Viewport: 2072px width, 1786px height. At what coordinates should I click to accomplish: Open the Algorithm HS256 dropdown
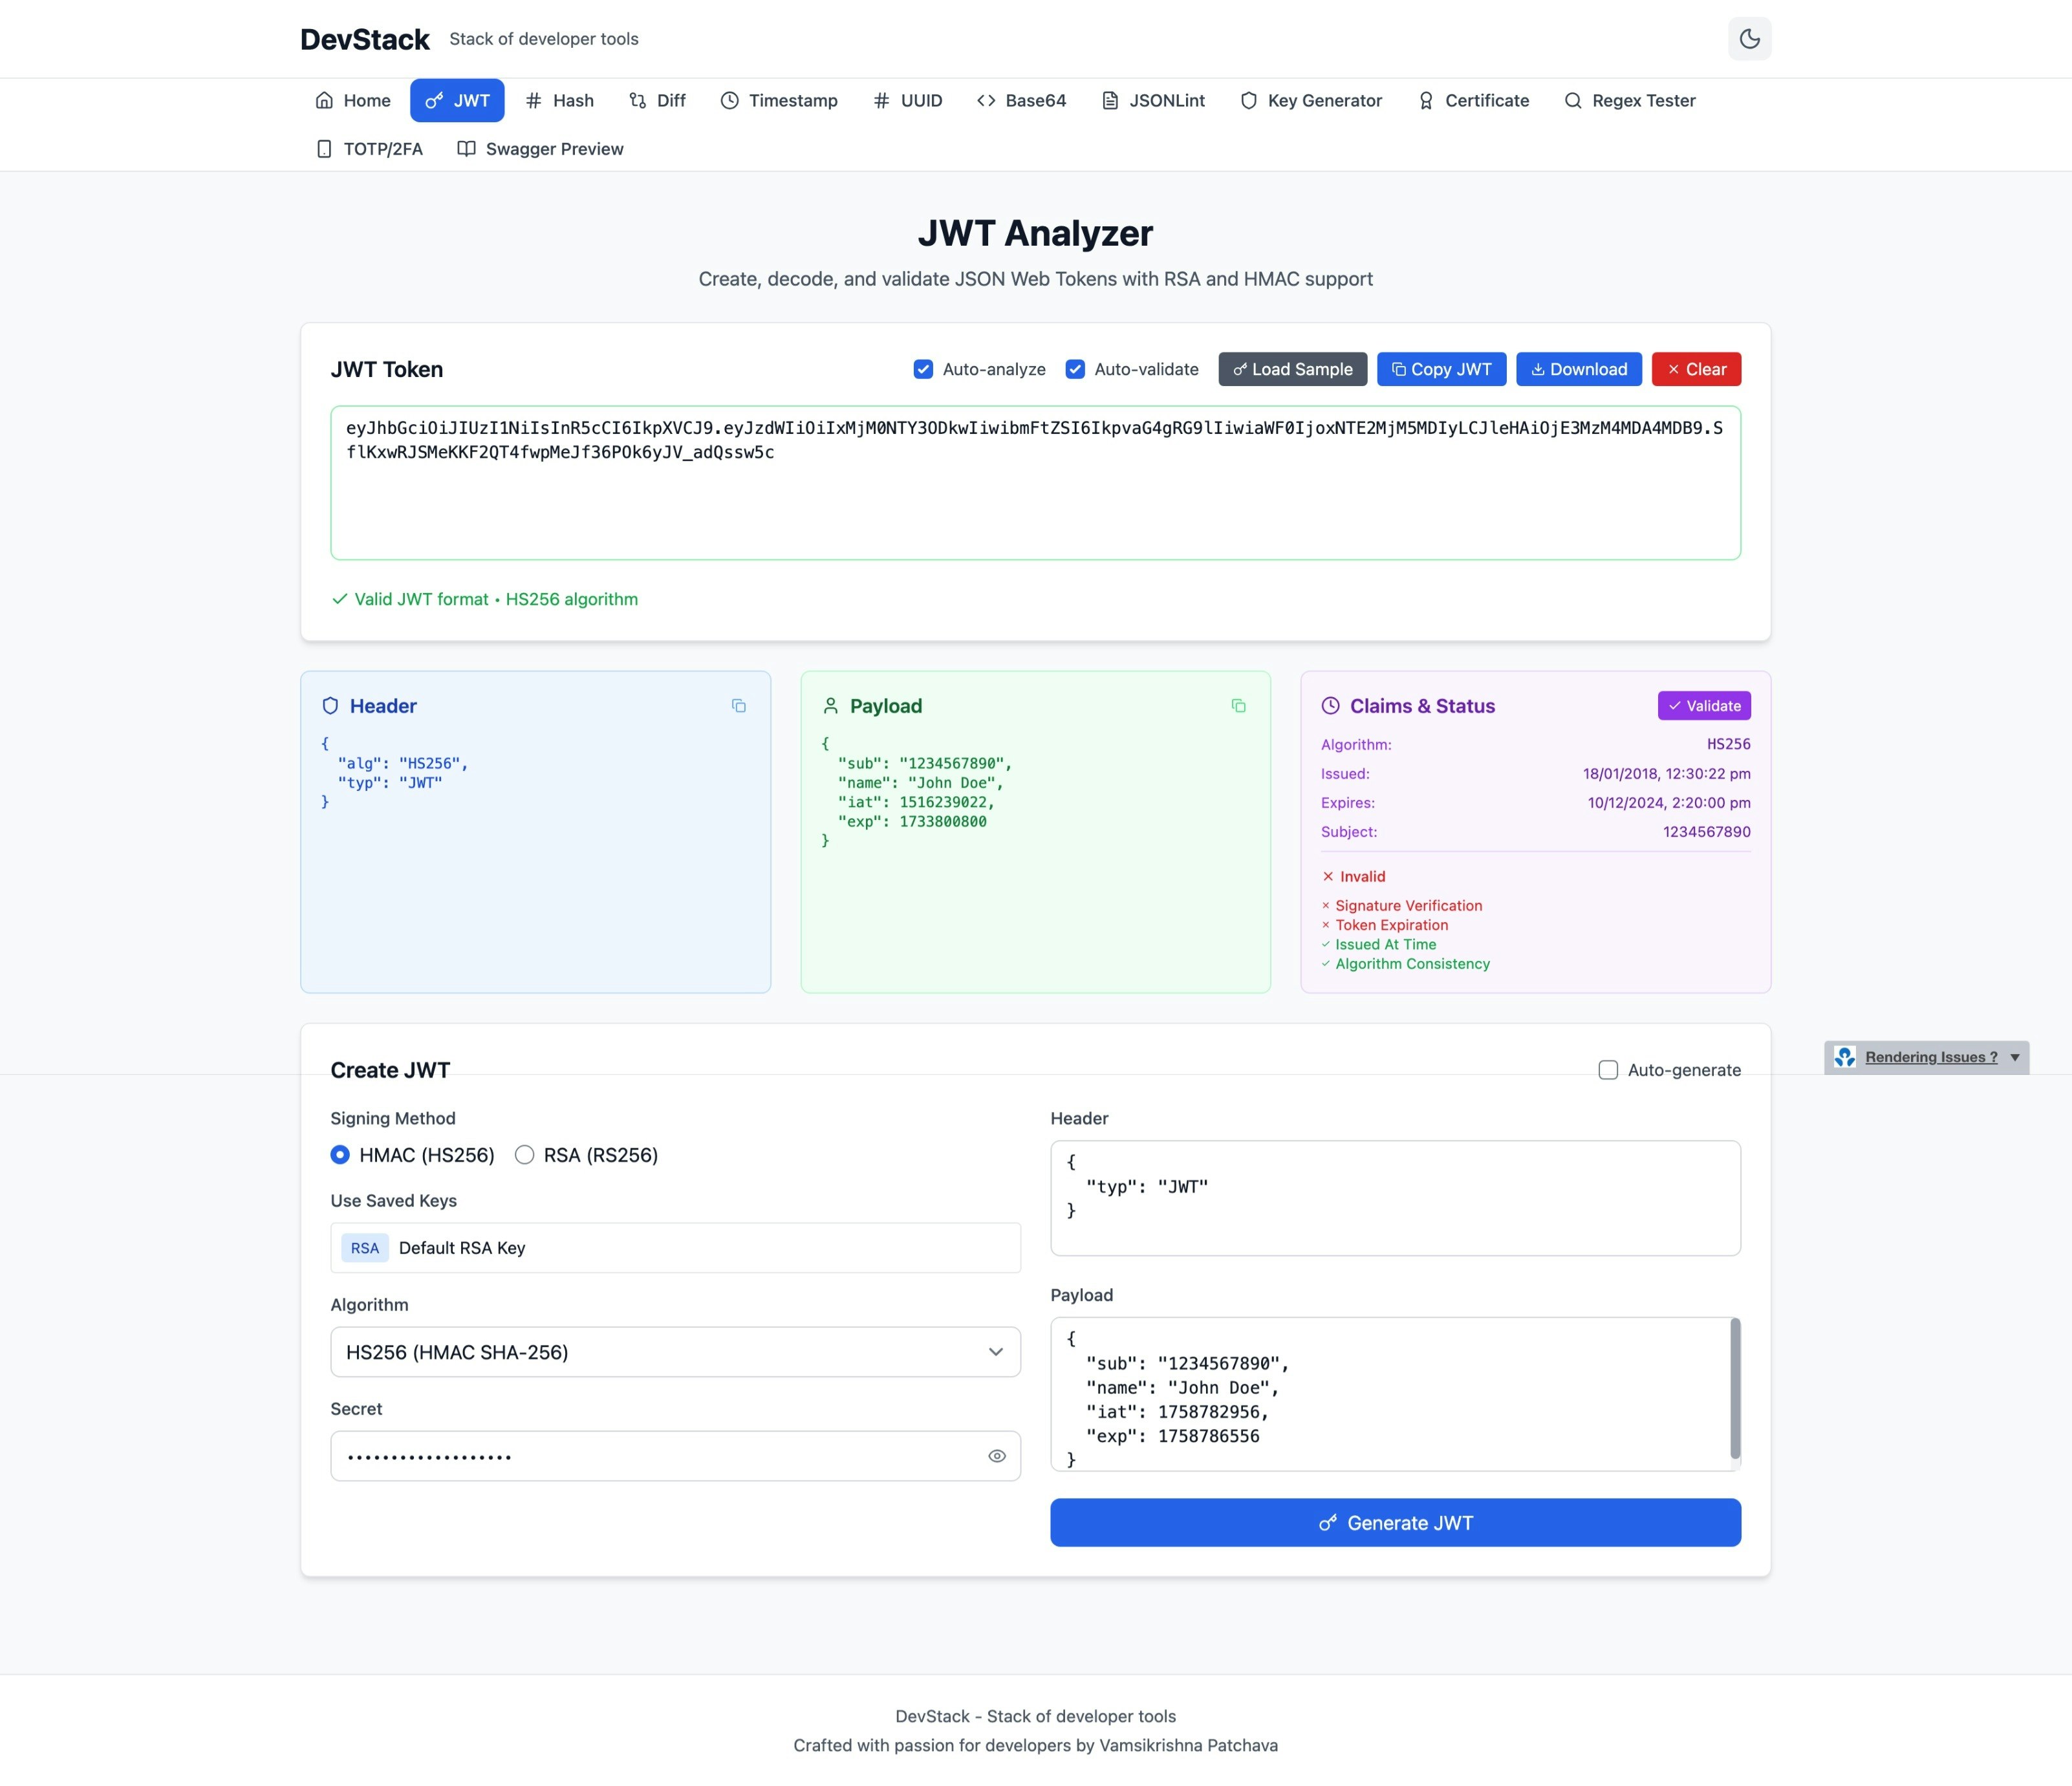(675, 1352)
